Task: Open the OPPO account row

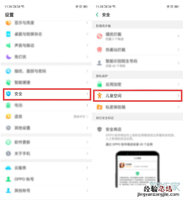Action: (x=46, y=179)
